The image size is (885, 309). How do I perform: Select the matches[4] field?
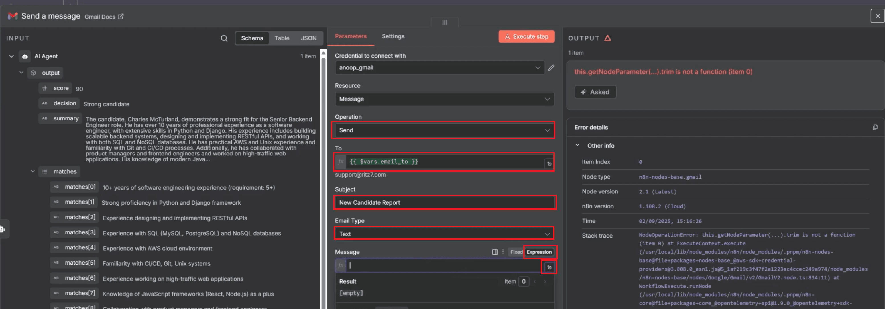(75, 247)
